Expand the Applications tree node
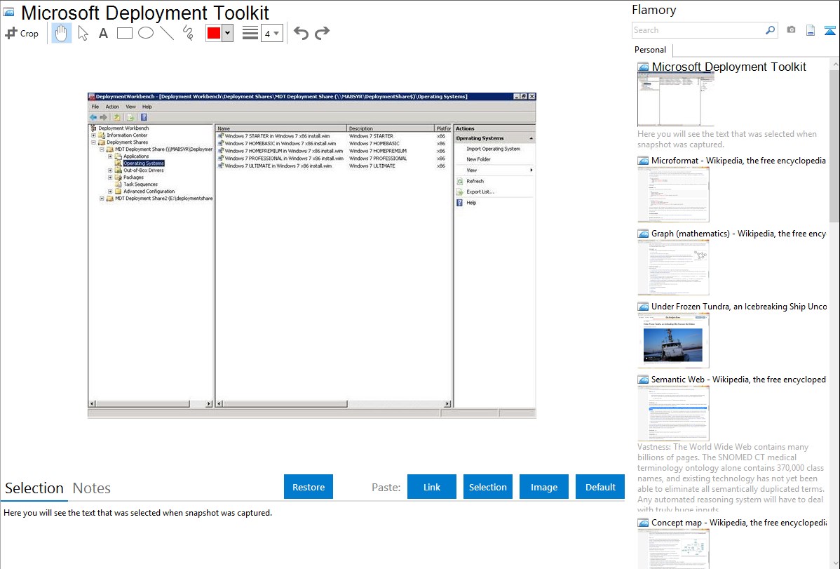 coord(110,156)
